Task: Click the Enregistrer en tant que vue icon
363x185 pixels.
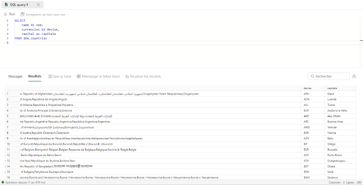Action: click(22, 14)
